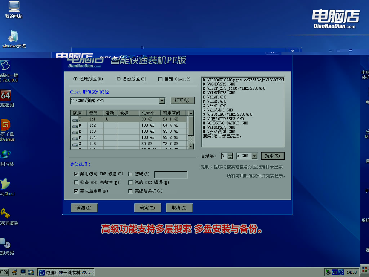Click the drive icon of partition G:
The height and width of the screenshot is (277, 369).
click(x=75, y=144)
